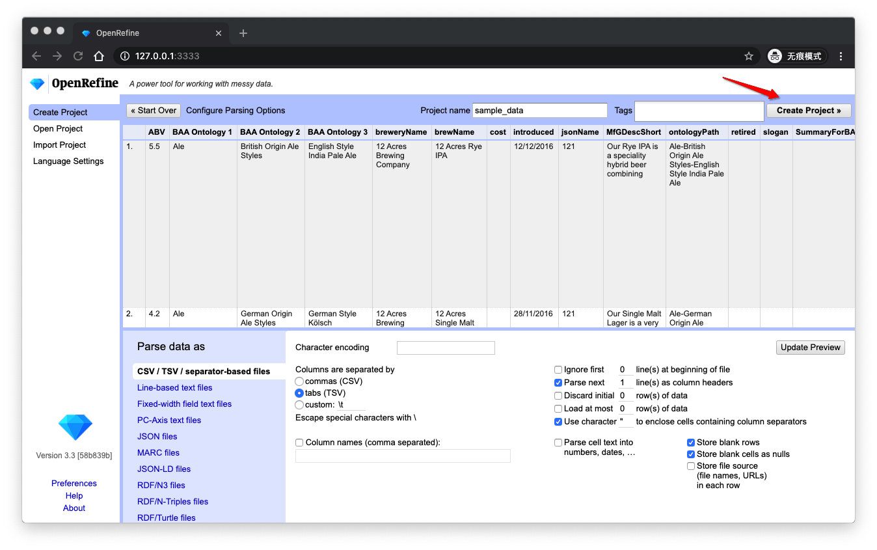Enable Store file source in each row
Screen dimensions: 877x550
pos(691,466)
